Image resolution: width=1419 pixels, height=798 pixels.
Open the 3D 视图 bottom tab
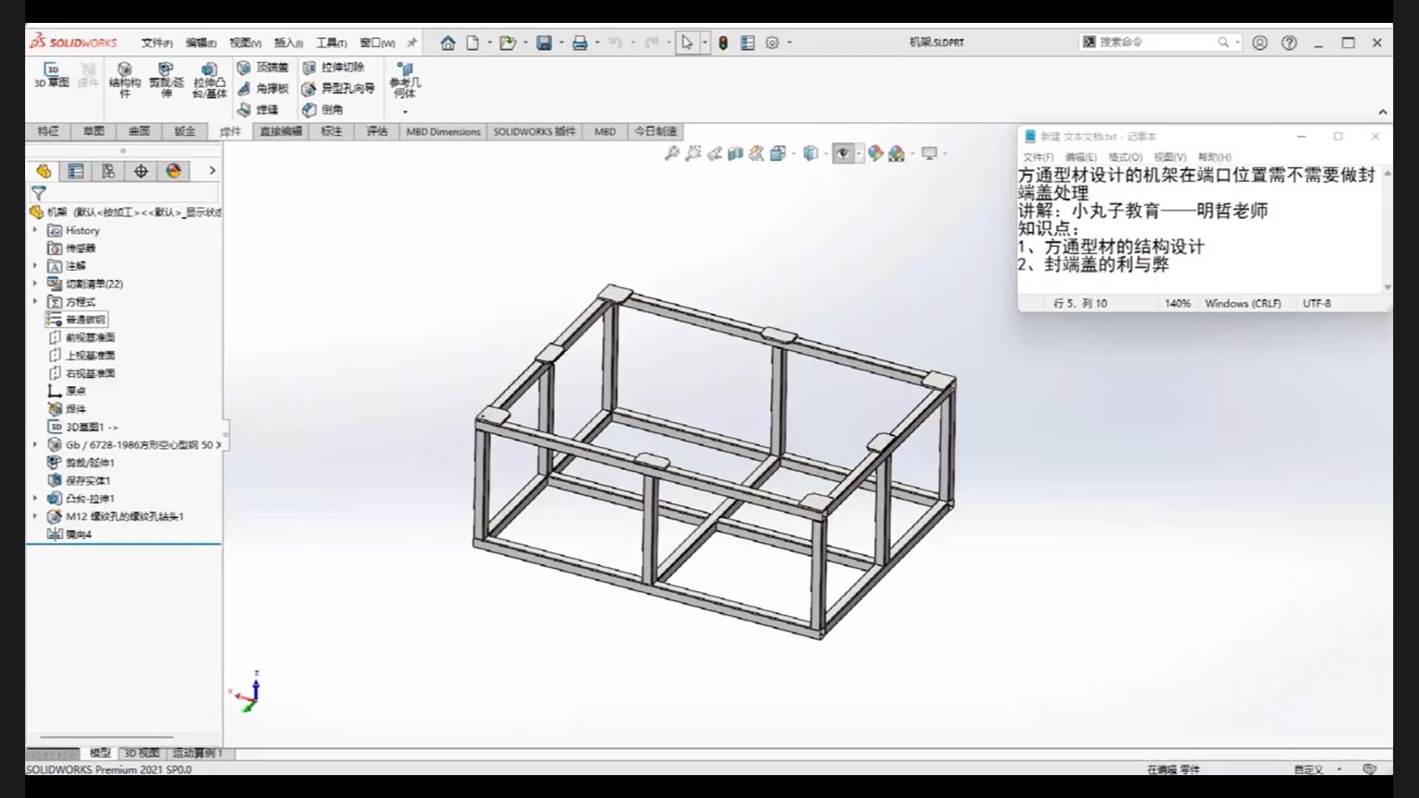pos(141,753)
